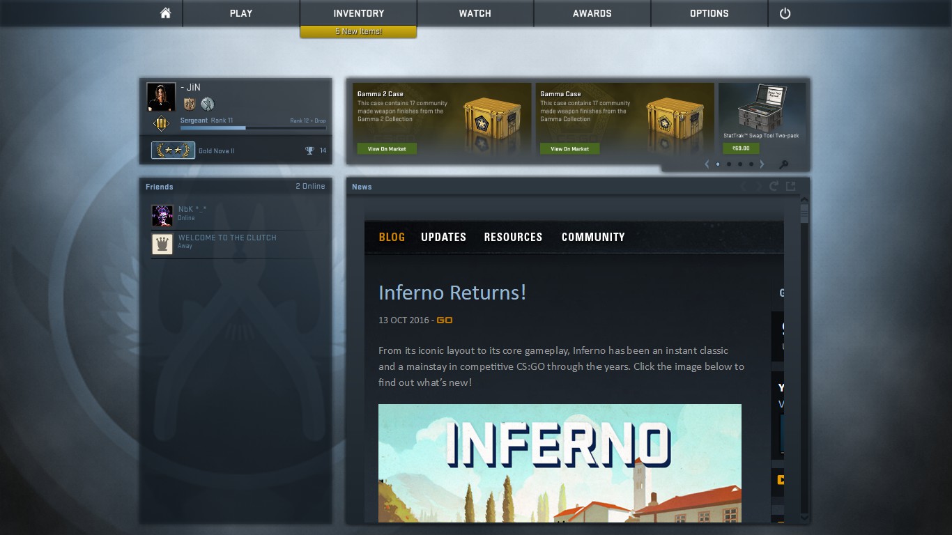Click the INFERNO poster image
The width and height of the screenshot is (952, 535).
(x=560, y=463)
